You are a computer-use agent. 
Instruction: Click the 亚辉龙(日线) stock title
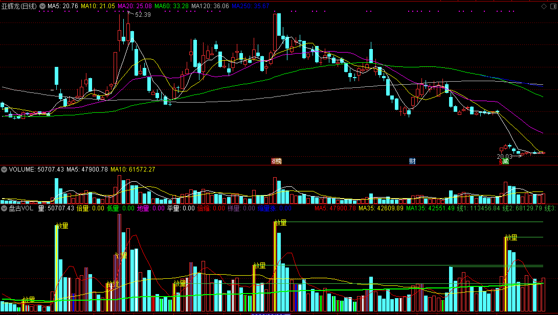click(19, 6)
